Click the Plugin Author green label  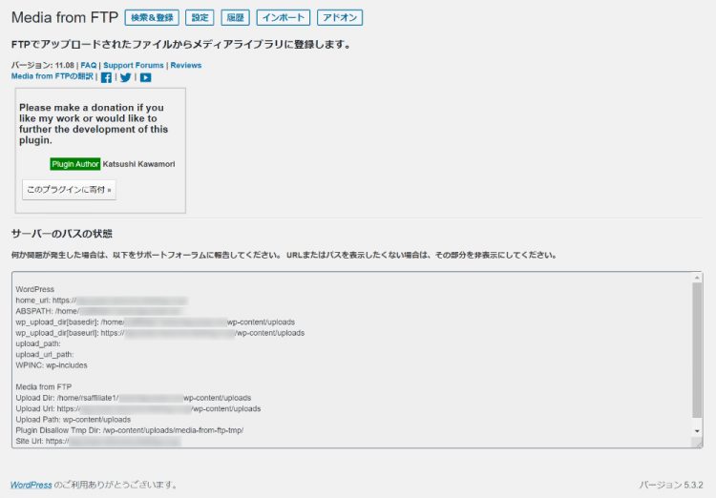75,164
